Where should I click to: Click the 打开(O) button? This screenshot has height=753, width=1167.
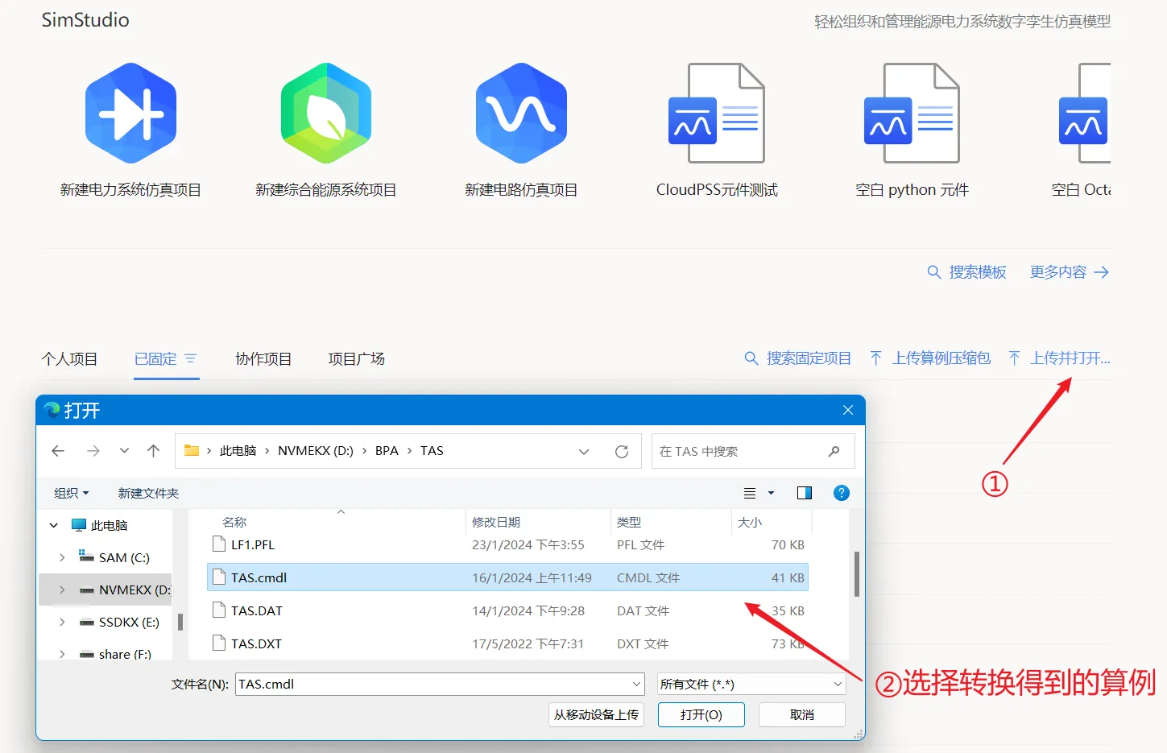point(701,715)
